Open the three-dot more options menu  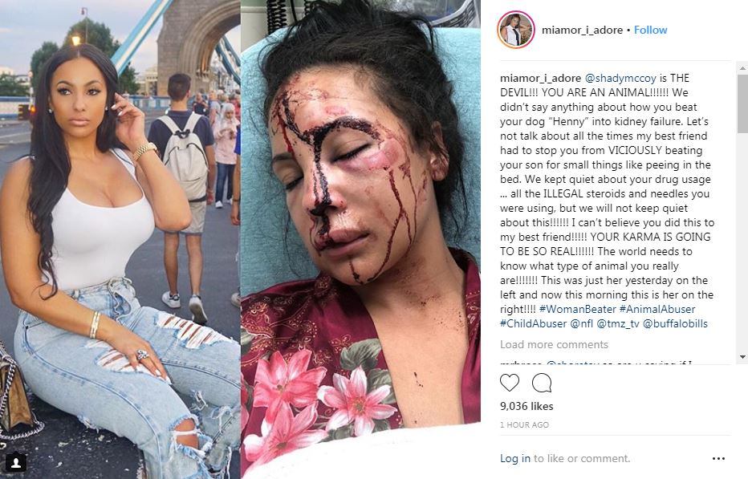tap(718, 458)
